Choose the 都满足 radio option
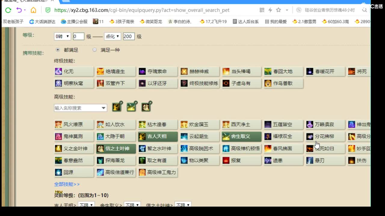Image resolution: width=385 pixels, height=216 pixels. click(58, 50)
